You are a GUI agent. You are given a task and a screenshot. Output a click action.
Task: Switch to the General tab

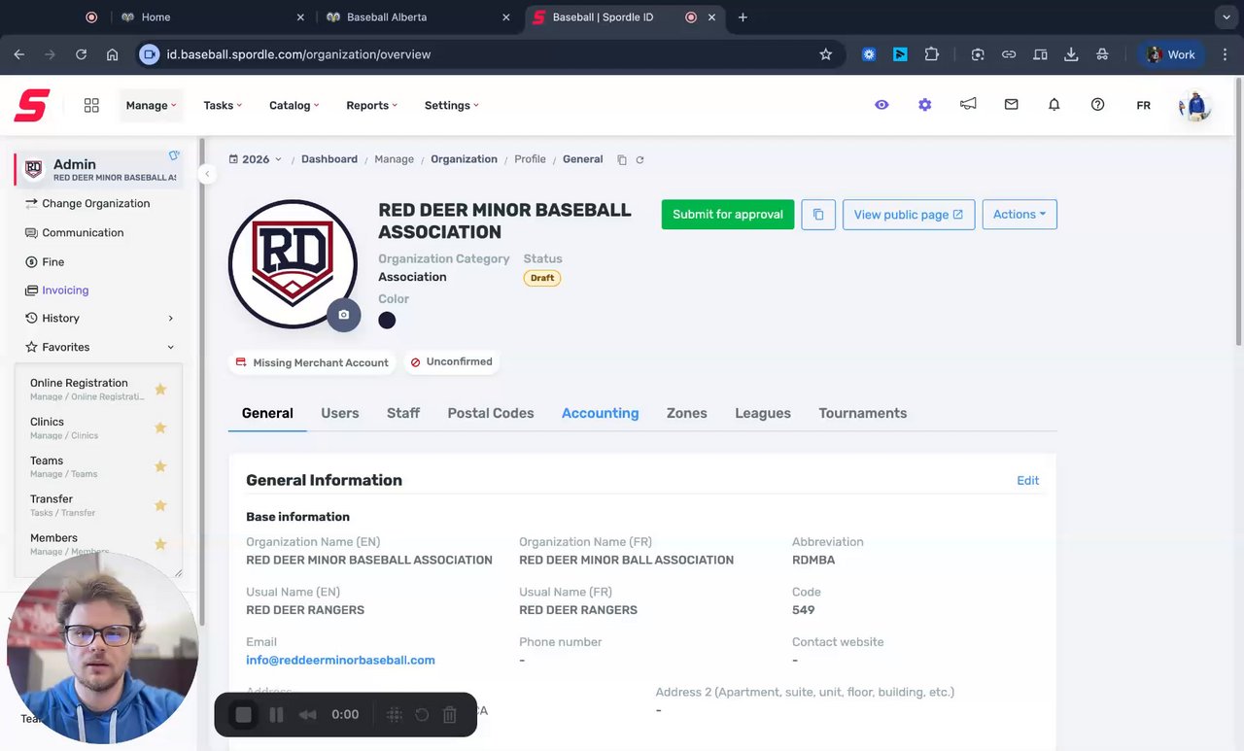tap(267, 413)
